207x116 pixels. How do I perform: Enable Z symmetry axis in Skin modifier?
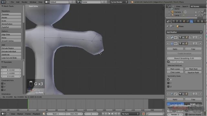tap(168, 87)
